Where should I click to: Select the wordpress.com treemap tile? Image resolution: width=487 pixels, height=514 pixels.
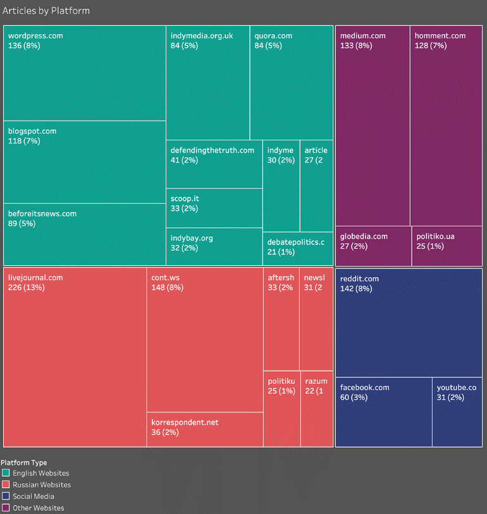pos(85,73)
